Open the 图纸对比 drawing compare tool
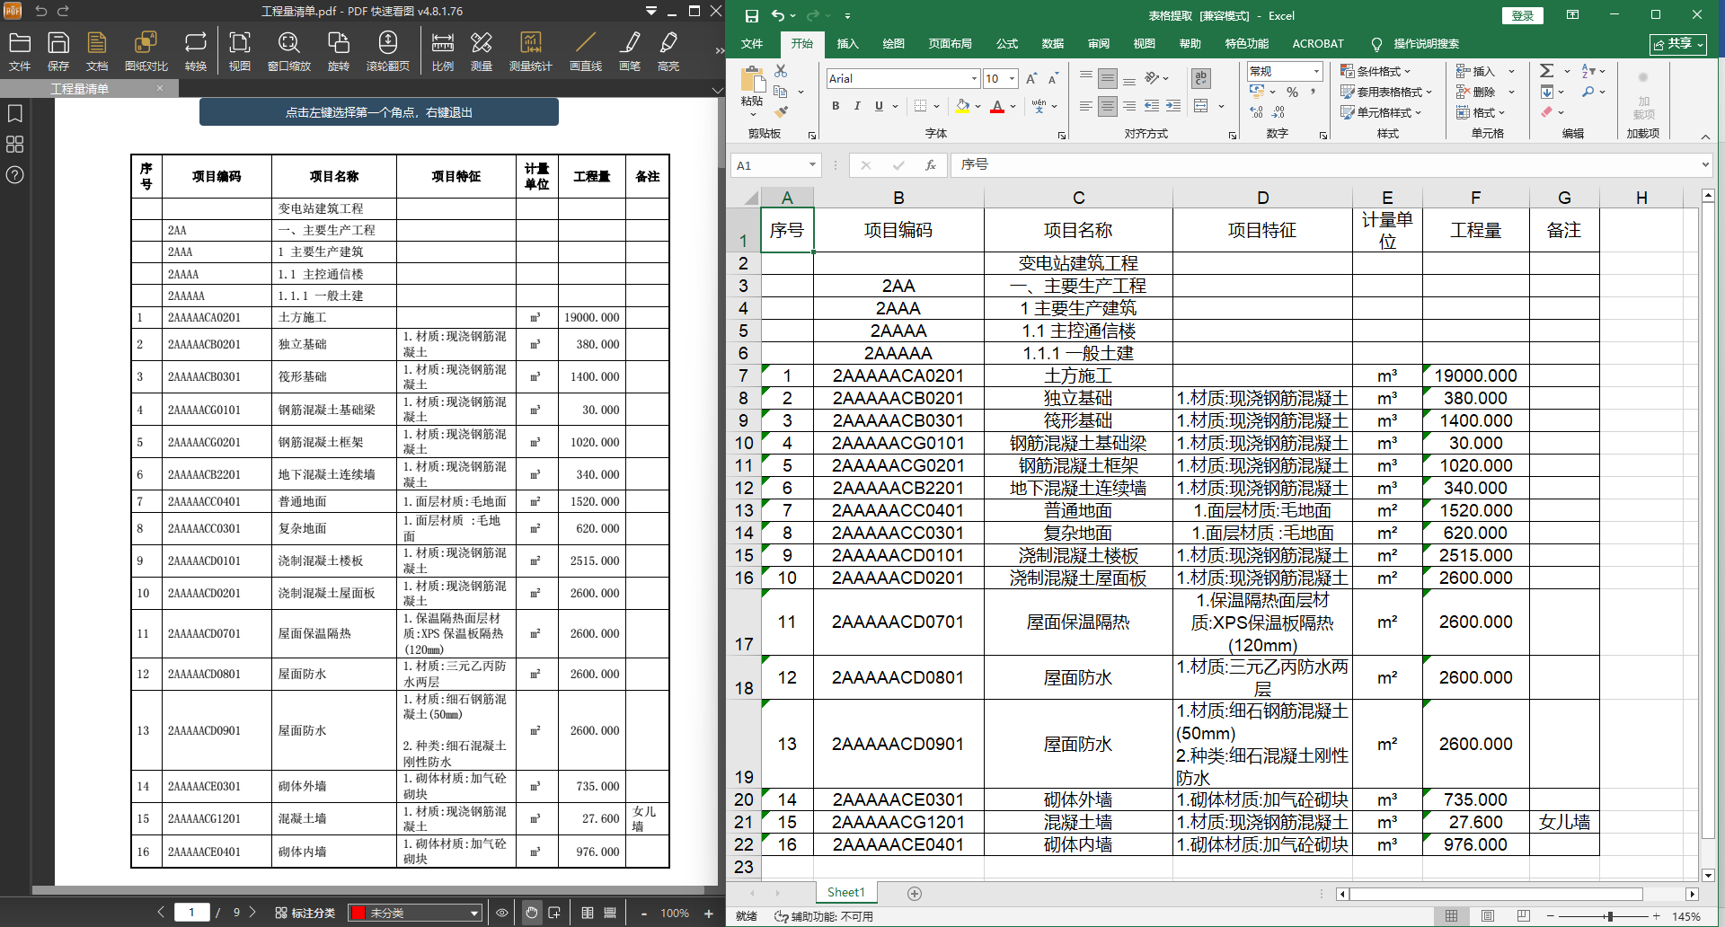This screenshot has width=1725, height=927. coord(146,51)
